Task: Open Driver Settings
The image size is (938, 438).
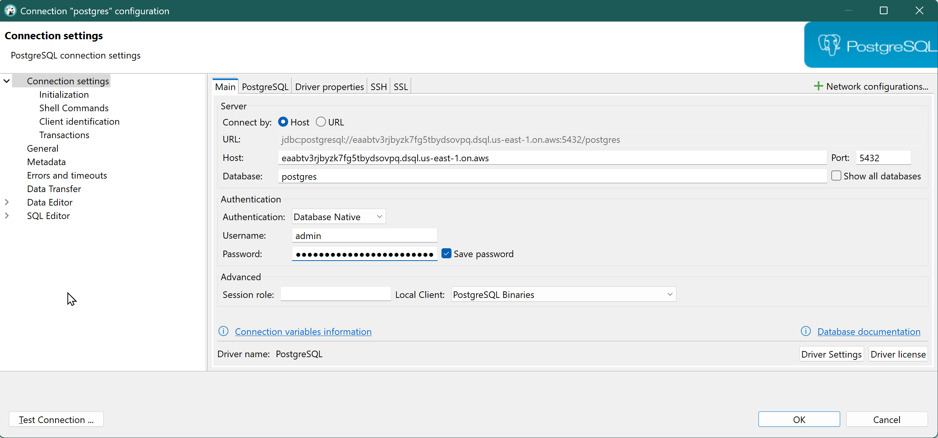Action: (x=831, y=354)
